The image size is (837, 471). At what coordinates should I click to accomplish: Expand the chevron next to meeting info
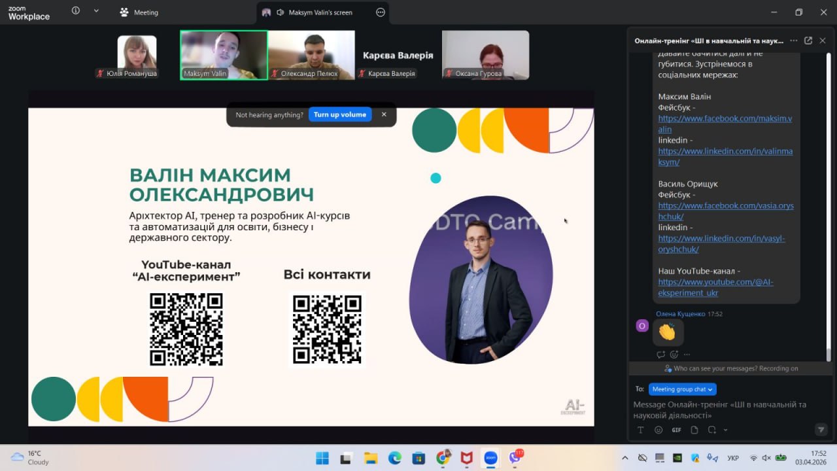(96, 11)
